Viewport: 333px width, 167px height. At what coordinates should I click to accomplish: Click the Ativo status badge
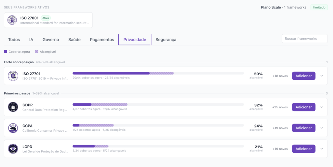[x=46, y=18]
